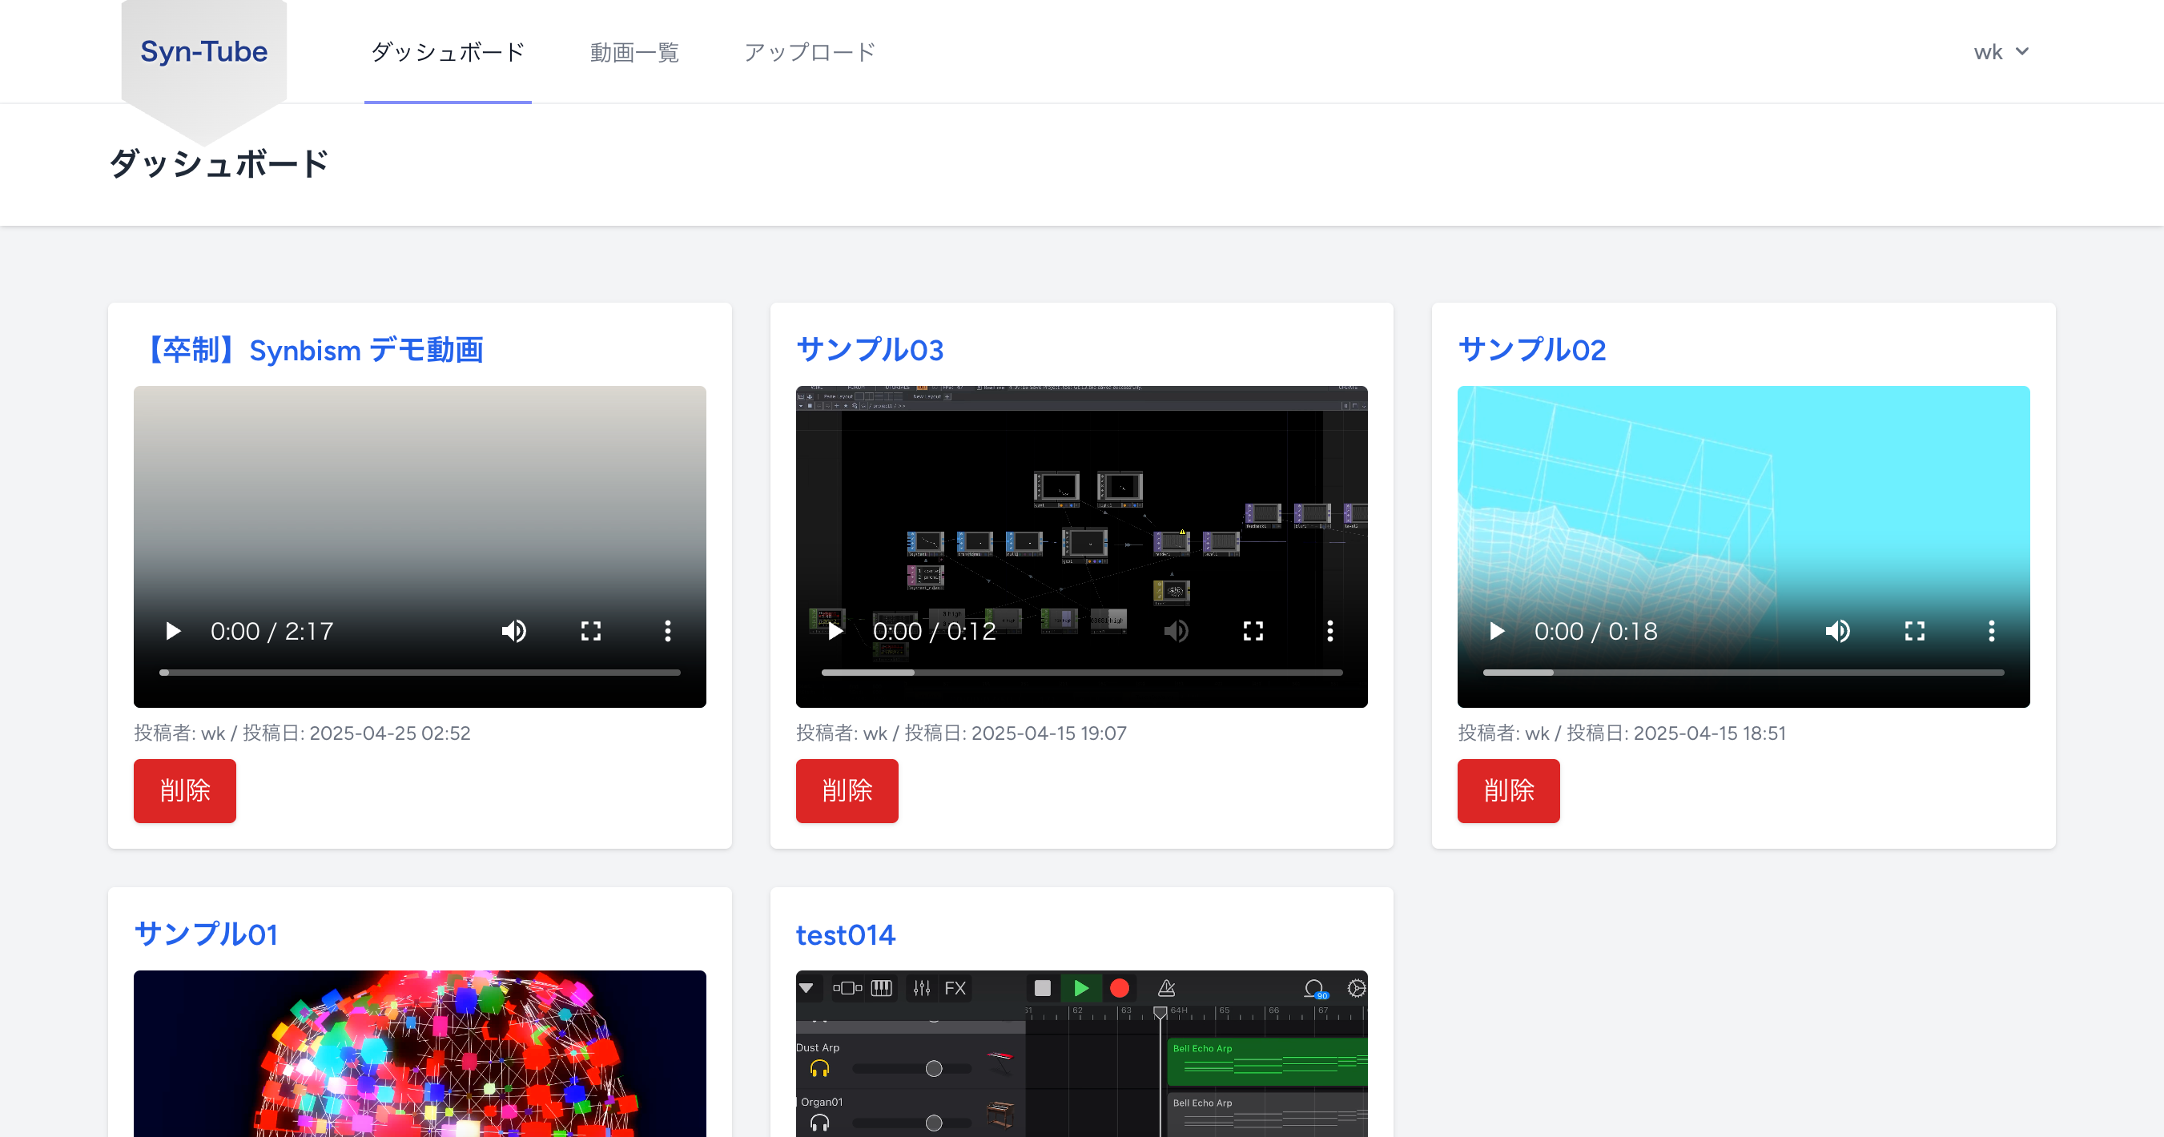Click the サンプル01 video thumbnail

(x=419, y=1053)
